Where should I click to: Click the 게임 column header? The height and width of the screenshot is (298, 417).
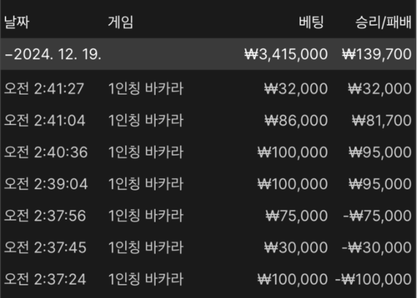tap(120, 22)
